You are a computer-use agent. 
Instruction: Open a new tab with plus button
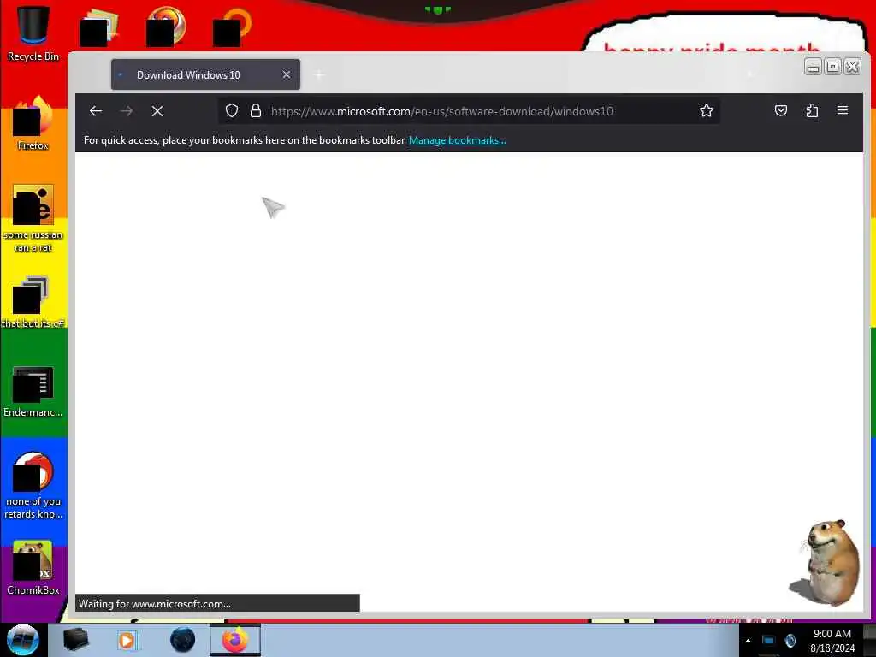pyautogui.click(x=320, y=75)
